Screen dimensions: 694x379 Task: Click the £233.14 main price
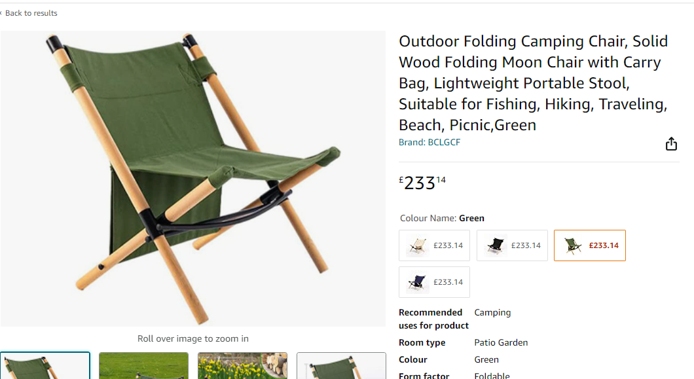(x=422, y=183)
